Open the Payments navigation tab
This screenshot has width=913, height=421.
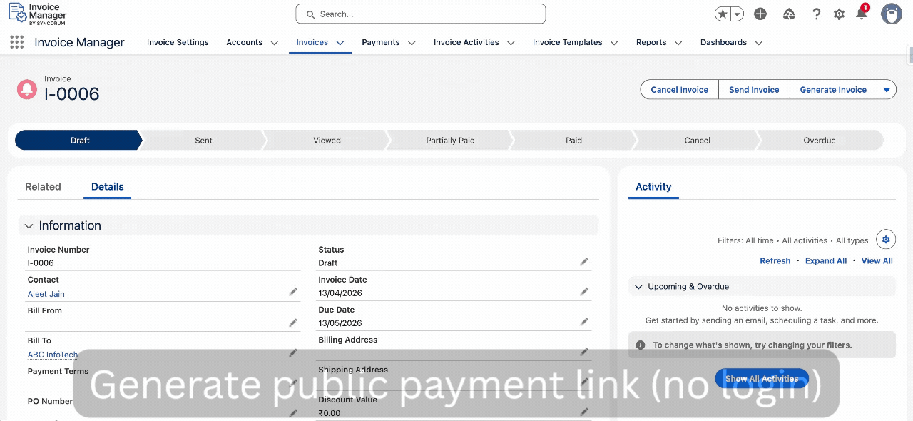(x=381, y=42)
